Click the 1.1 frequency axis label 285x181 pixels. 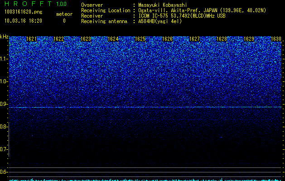[4, 59]
